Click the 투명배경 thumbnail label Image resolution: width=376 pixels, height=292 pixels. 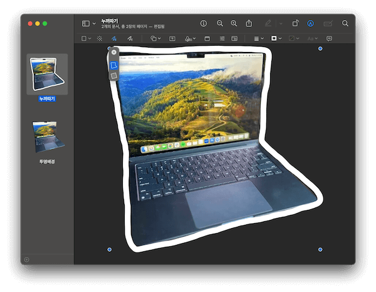[47, 162]
